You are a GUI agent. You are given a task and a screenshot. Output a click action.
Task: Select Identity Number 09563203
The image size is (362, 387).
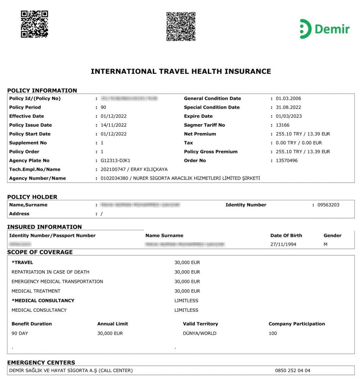pos(328,205)
